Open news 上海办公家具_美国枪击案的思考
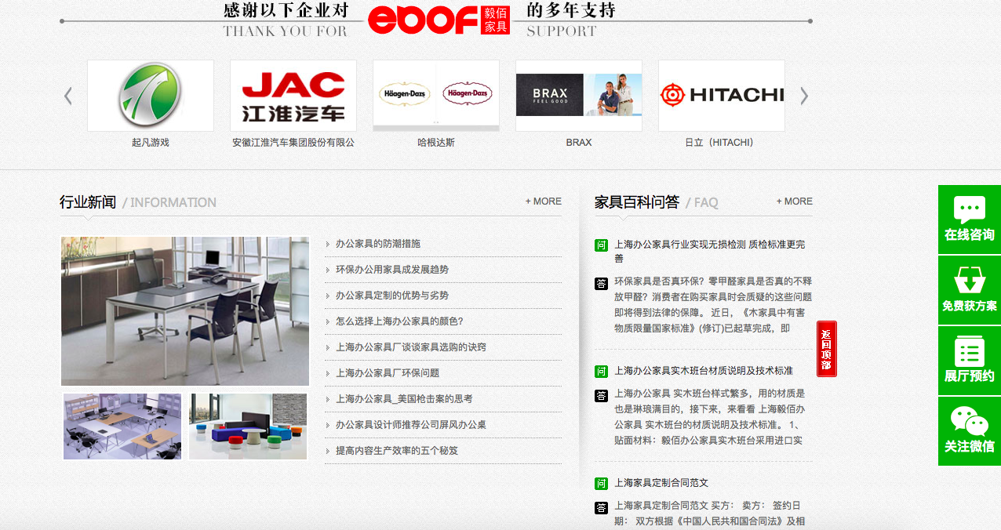The width and height of the screenshot is (1001, 530). pos(404,399)
